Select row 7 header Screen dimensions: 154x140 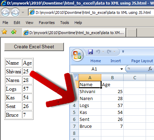tap(74, 126)
